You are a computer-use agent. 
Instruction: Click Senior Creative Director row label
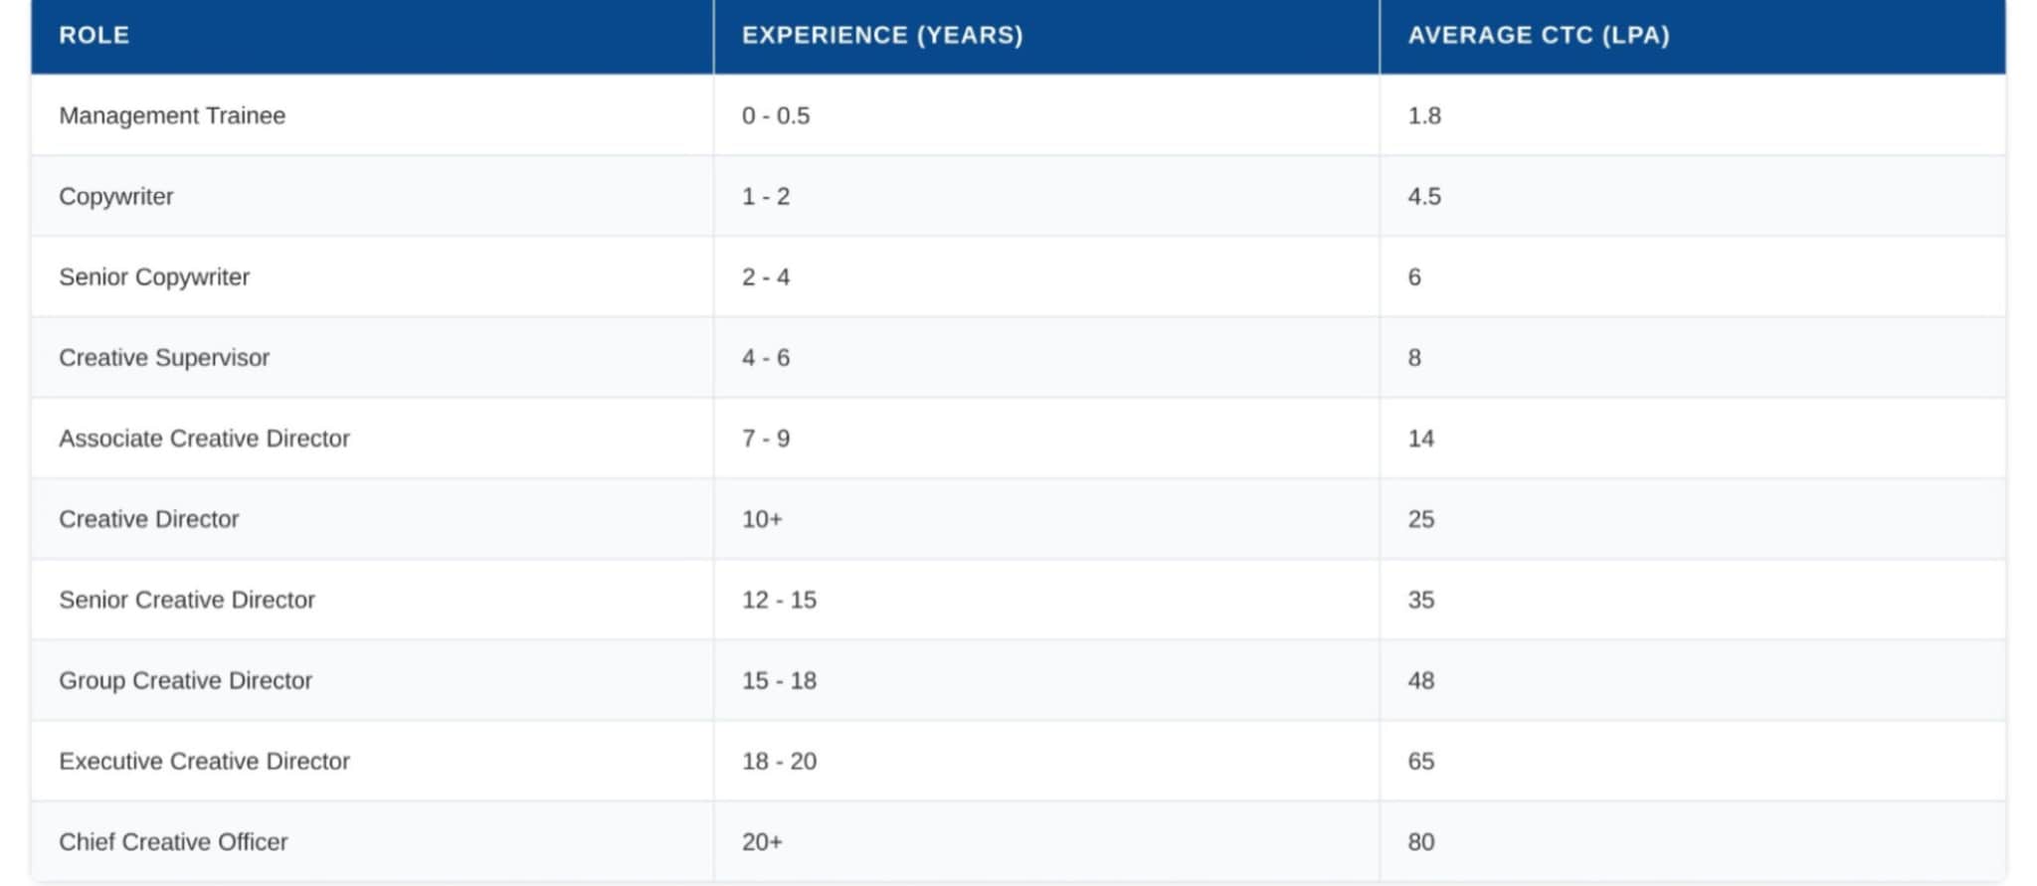pos(187,600)
